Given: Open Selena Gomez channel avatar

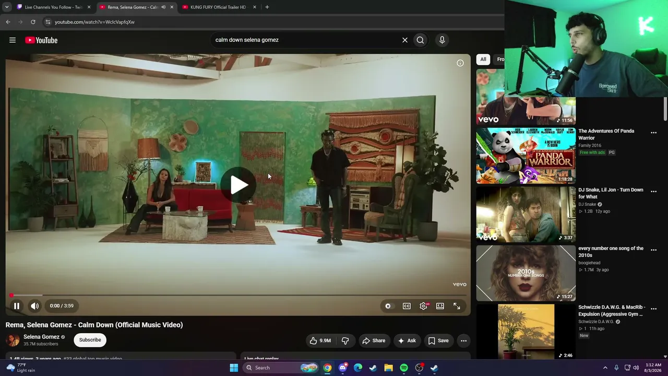Looking at the screenshot, I should [x=13, y=340].
